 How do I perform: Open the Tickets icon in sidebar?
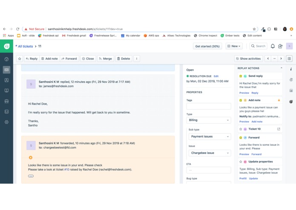pos(7,70)
